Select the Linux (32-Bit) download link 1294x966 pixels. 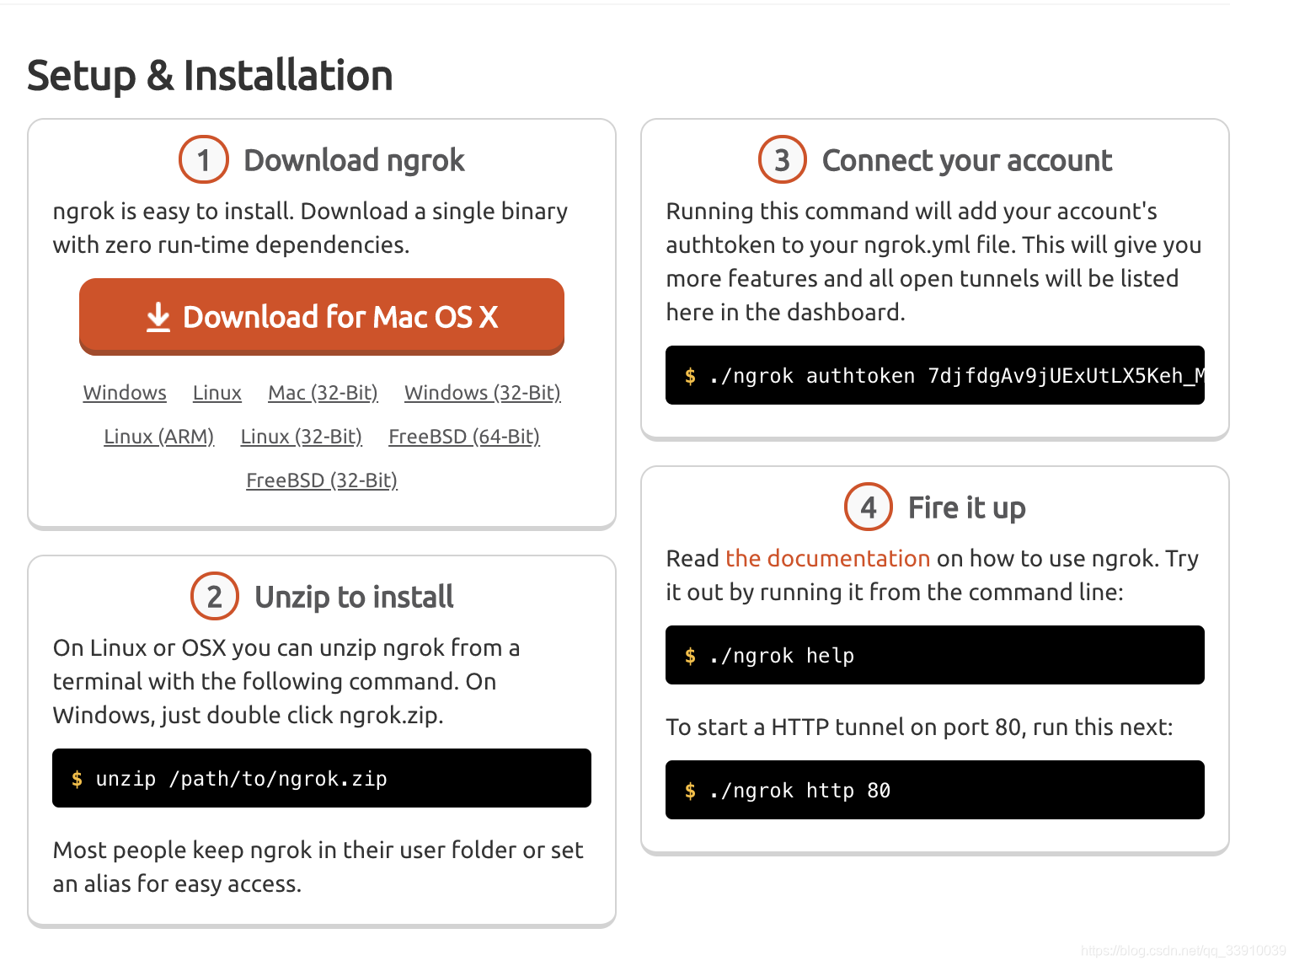click(x=302, y=437)
